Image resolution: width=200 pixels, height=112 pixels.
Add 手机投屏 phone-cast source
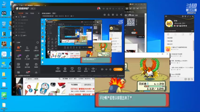pos(72,69)
